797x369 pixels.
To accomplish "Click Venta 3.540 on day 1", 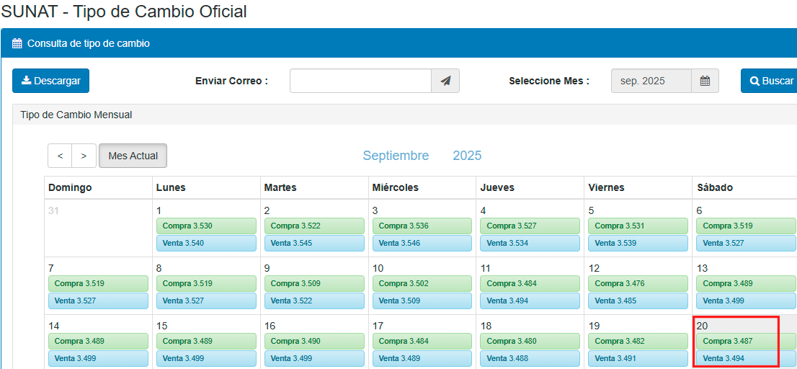I will tap(206, 244).
